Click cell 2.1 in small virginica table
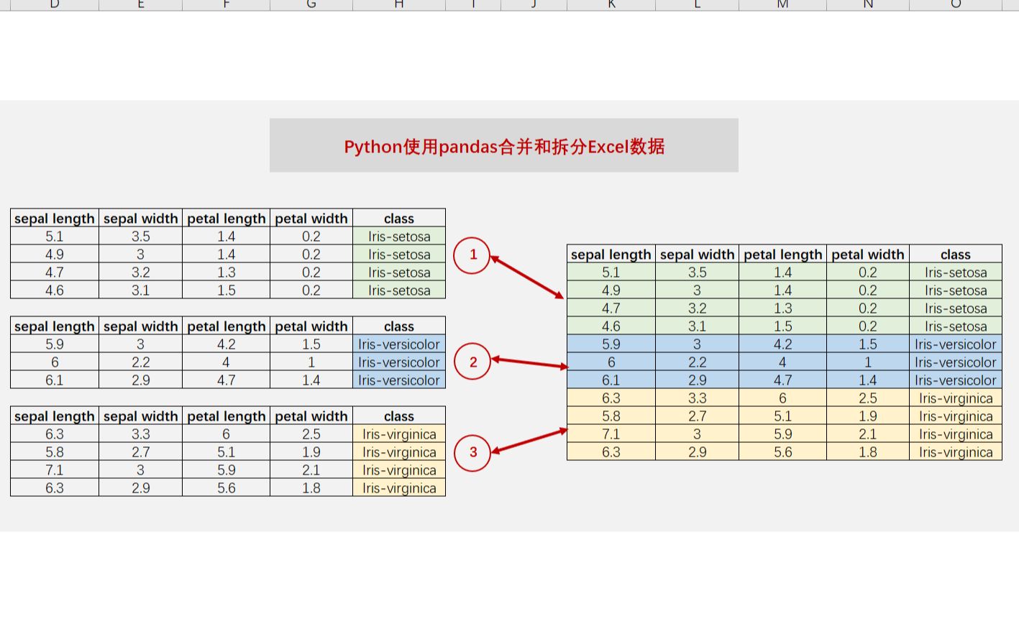 point(311,469)
